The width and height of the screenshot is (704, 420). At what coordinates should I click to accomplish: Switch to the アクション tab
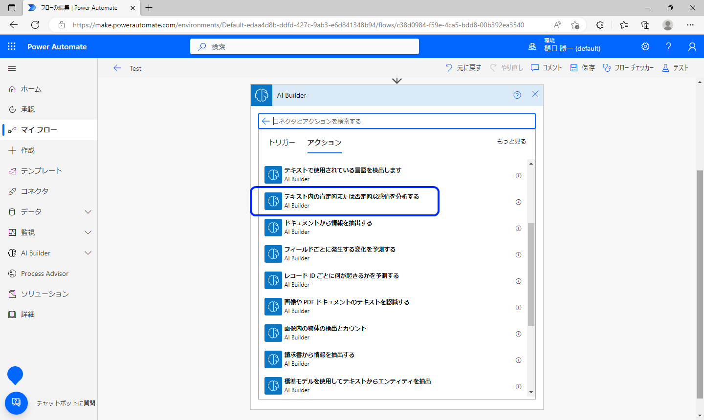(325, 142)
